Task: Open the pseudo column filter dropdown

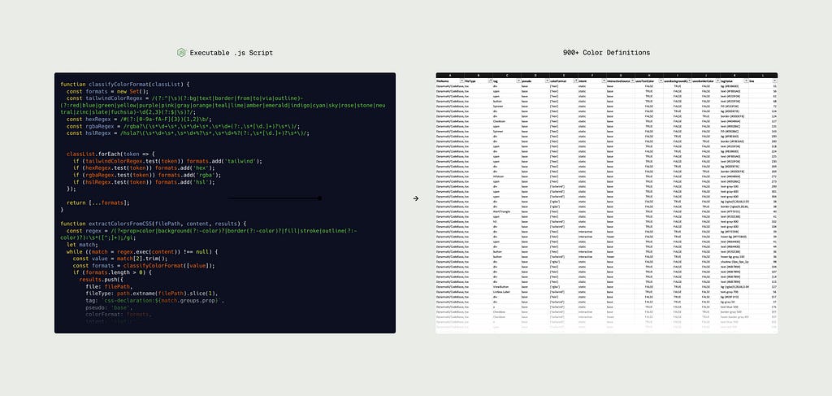Action: 547,81
